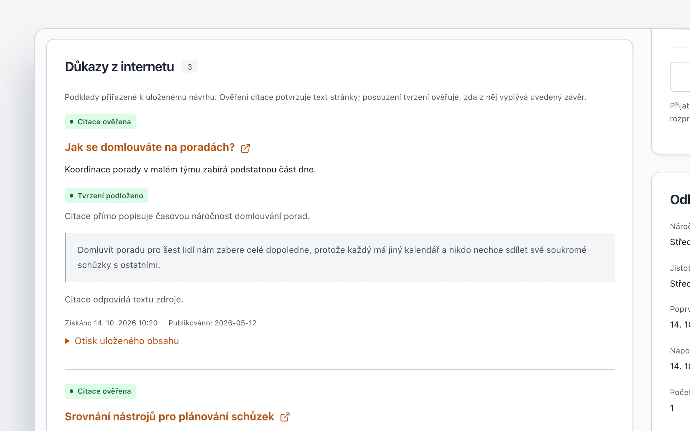This screenshot has height=431, width=690.
Task: Click the 'Tvrzení podloženo' badge
Action: point(106,196)
